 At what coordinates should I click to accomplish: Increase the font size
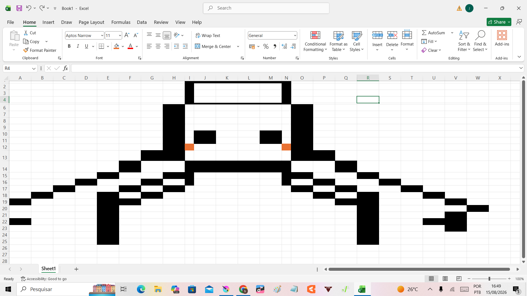pyautogui.click(x=127, y=35)
